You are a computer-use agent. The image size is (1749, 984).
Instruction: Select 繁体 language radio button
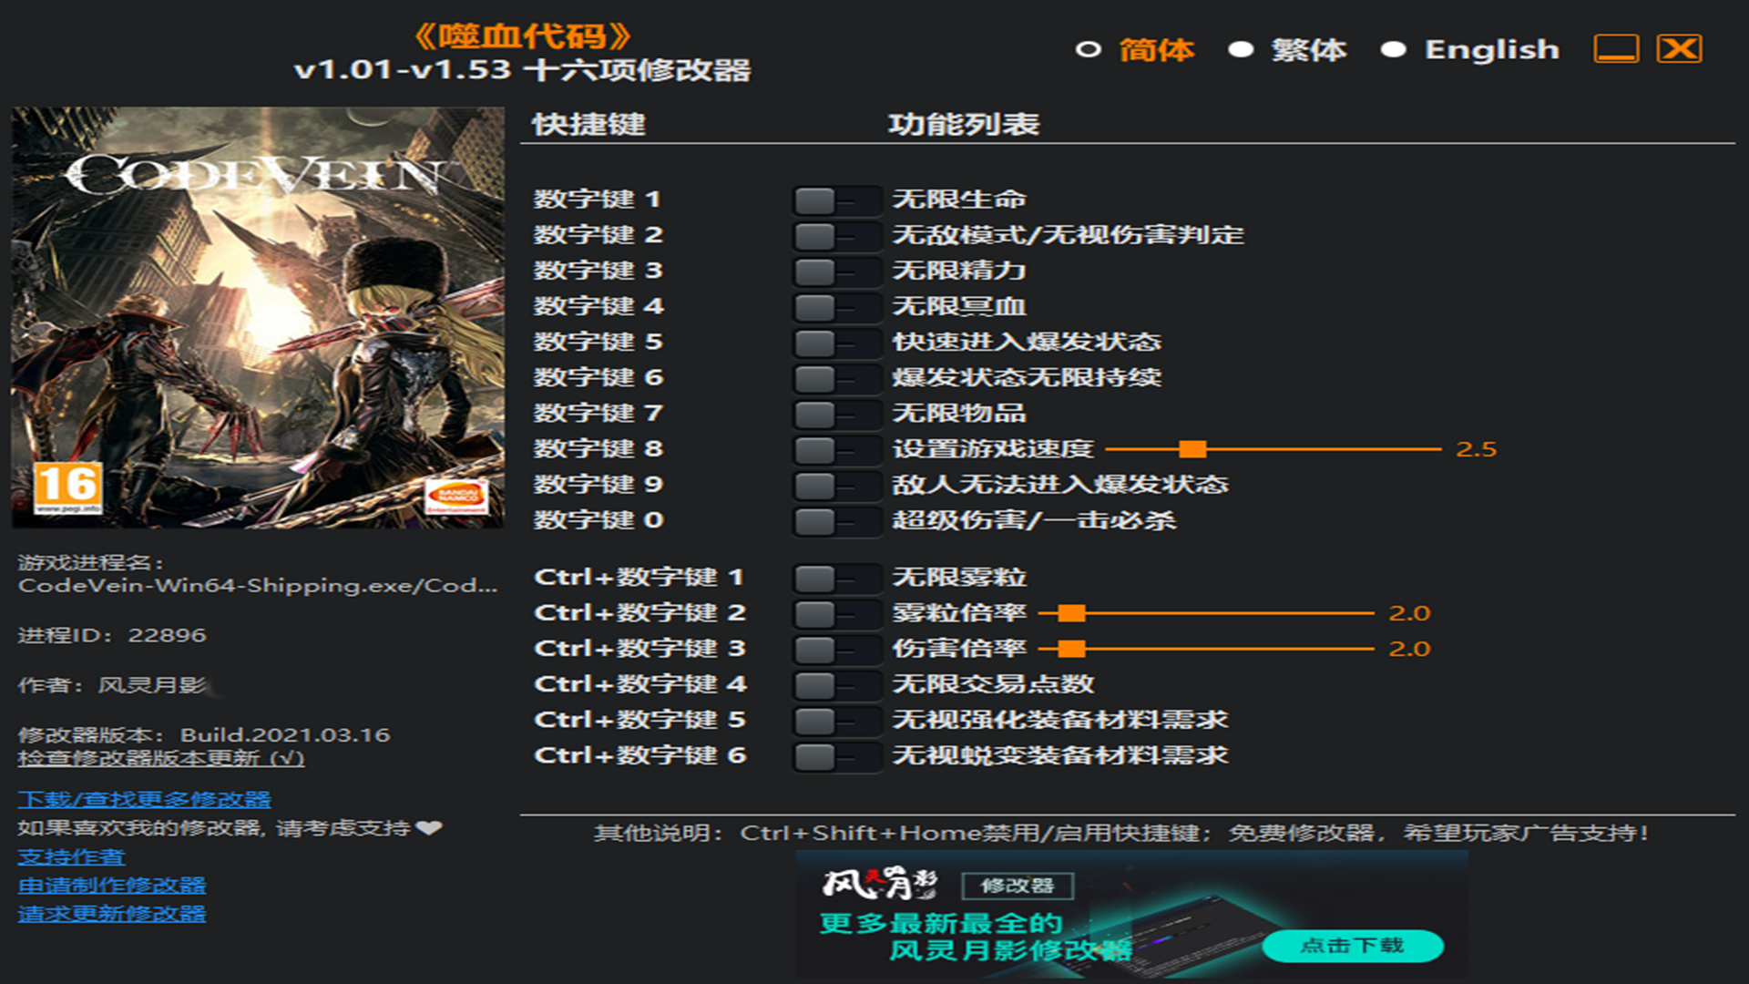[1241, 49]
